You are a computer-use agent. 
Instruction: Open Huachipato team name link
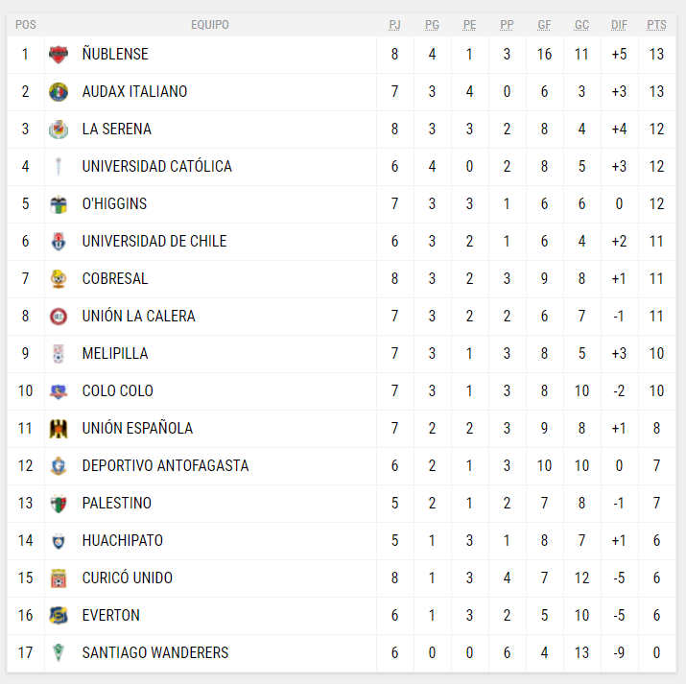tap(122, 541)
